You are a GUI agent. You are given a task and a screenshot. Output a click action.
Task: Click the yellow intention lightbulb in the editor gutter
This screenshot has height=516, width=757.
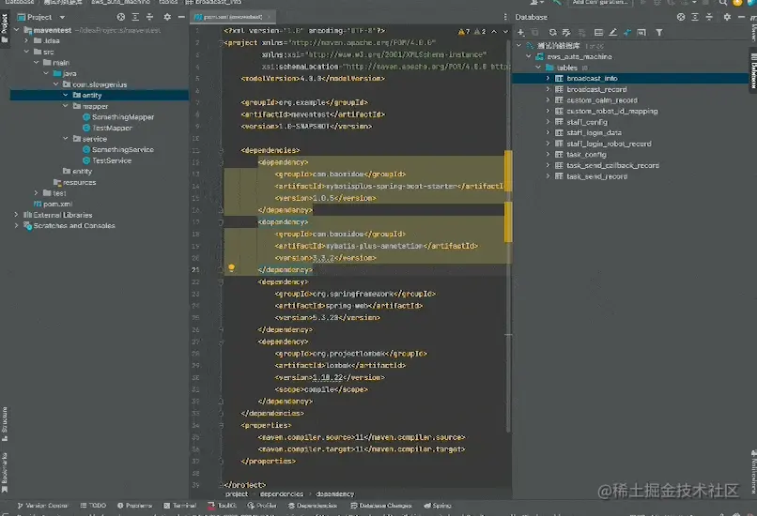point(231,268)
